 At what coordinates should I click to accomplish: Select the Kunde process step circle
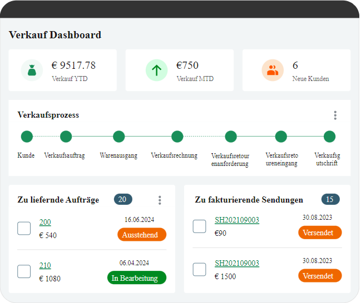(x=27, y=137)
